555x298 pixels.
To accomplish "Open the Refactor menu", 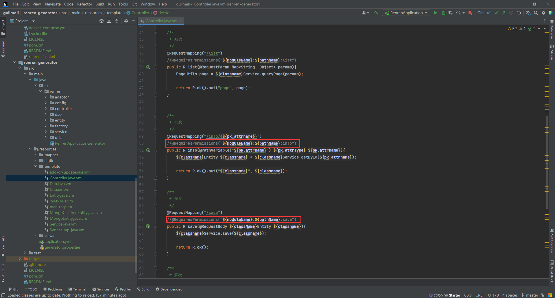I will (x=84, y=4).
